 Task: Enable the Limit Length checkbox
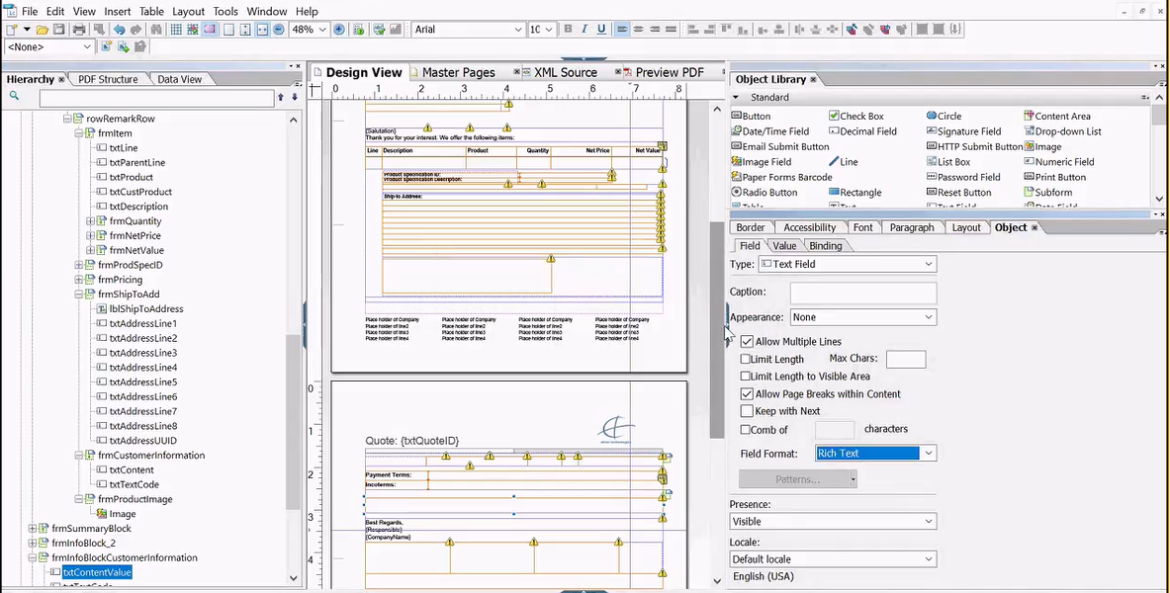click(746, 359)
